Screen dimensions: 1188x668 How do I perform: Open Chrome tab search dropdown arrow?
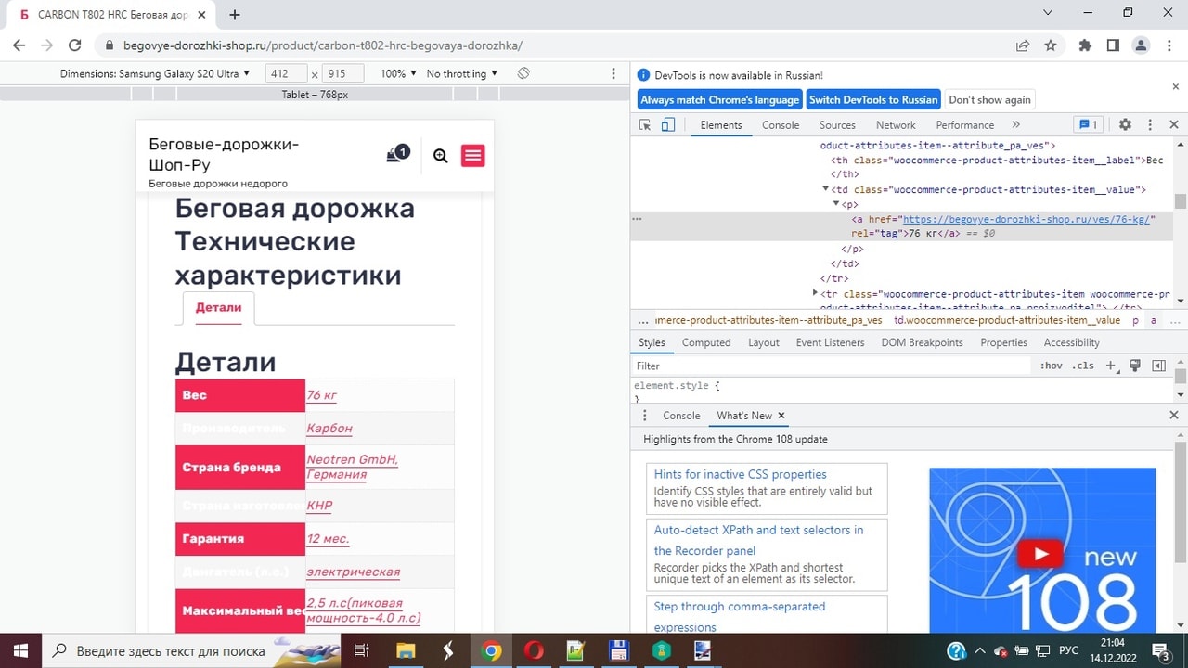click(x=1048, y=13)
